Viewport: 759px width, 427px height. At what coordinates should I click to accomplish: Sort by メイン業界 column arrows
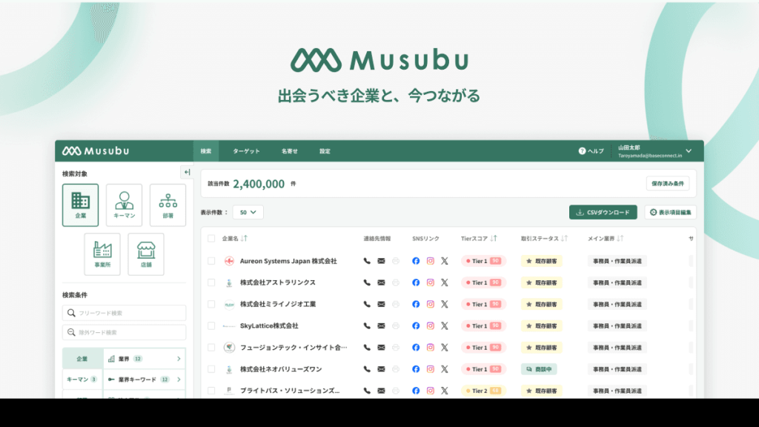coord(620,238)
